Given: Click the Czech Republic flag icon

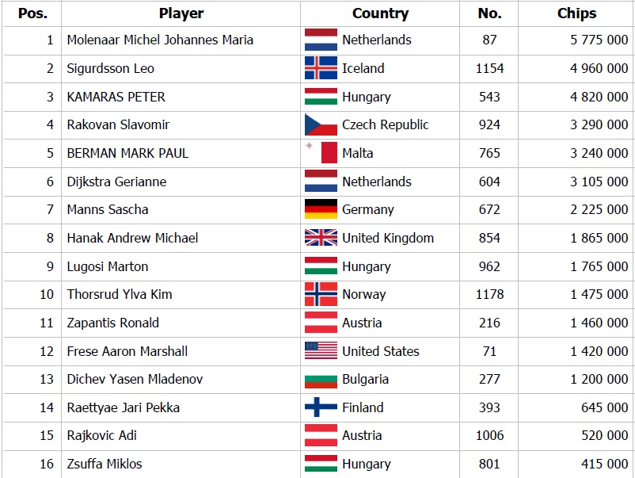Looking at the screenshot, I should 321,124.
